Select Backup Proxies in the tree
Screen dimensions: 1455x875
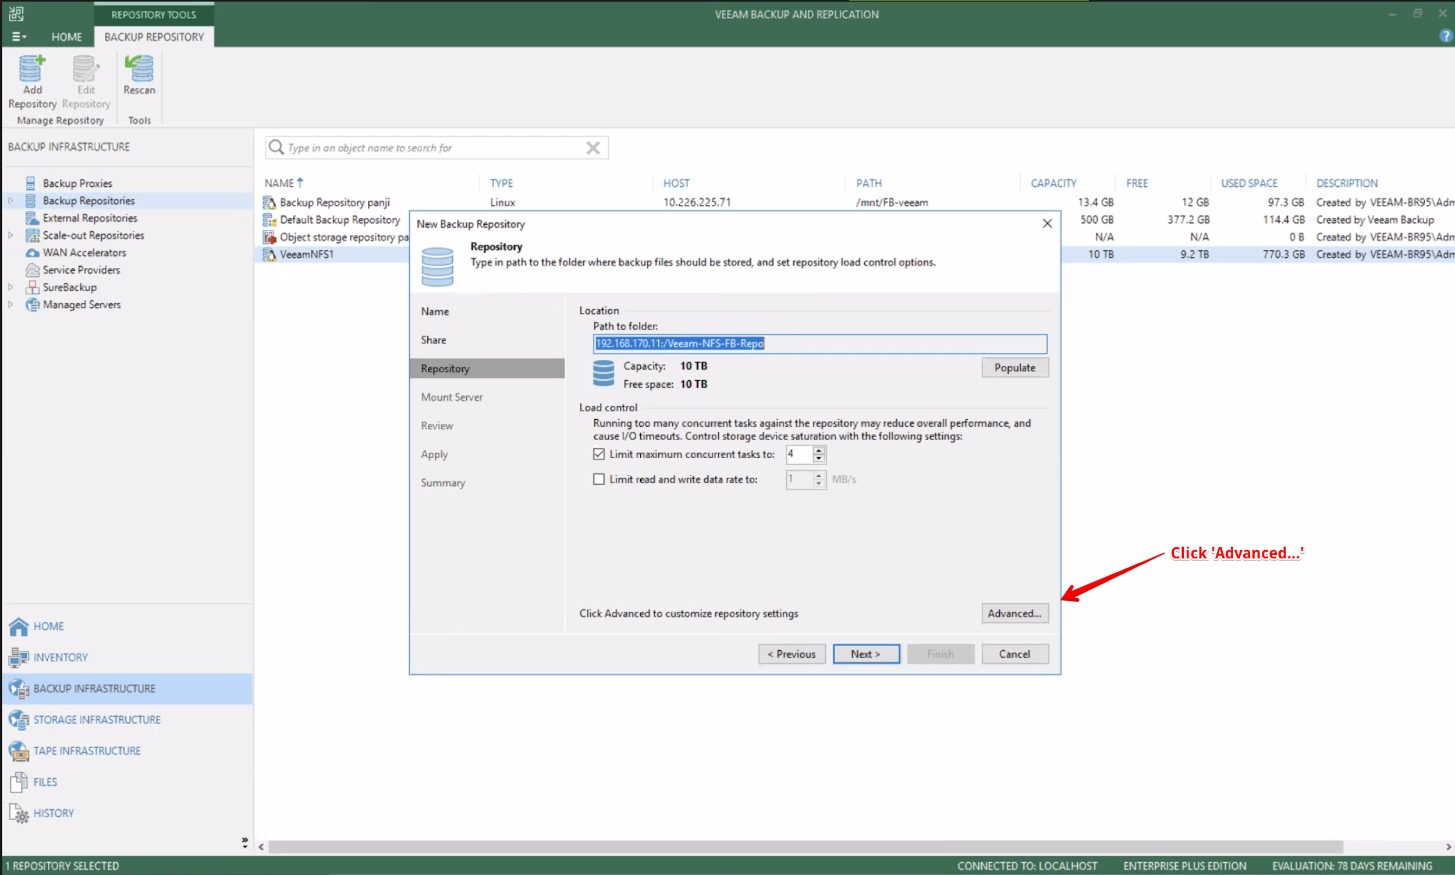coord(77,183)
